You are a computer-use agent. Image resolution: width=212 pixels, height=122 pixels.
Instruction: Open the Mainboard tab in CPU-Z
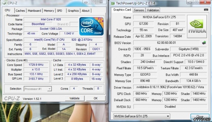[34, 11]
